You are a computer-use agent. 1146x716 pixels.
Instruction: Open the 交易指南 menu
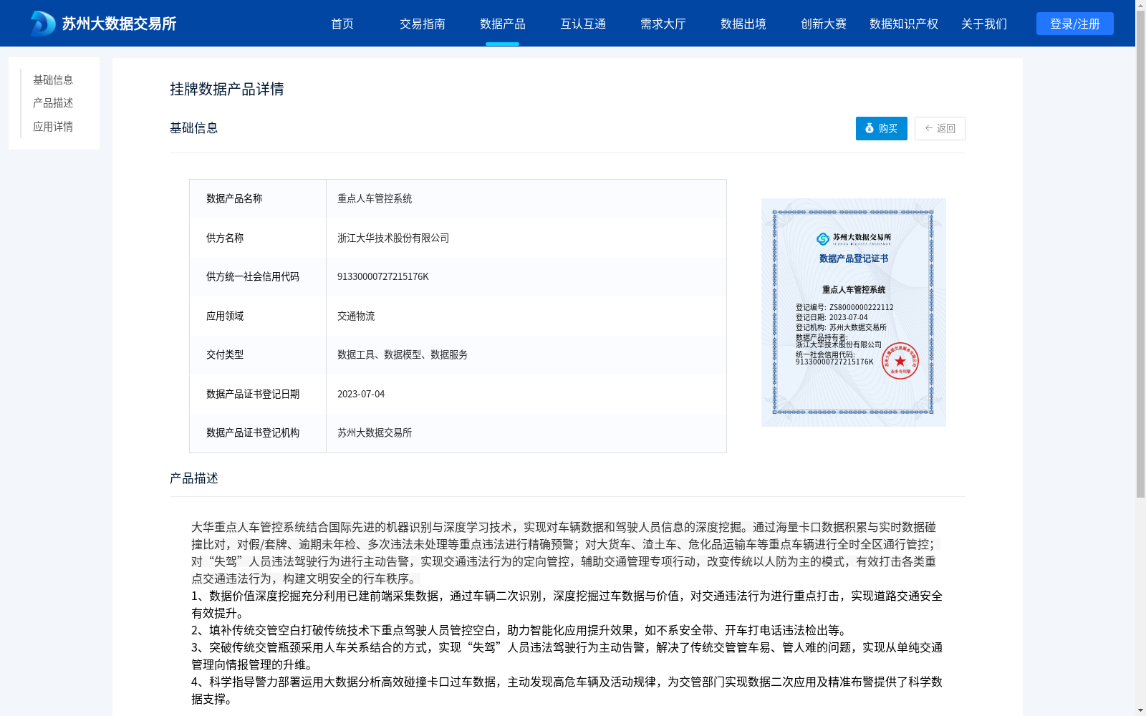point(423,24)
